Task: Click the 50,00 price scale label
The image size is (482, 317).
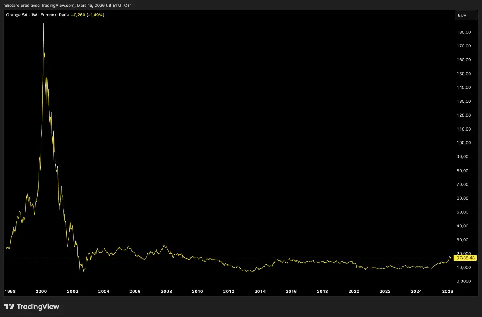Action: (x=464, y=212)
